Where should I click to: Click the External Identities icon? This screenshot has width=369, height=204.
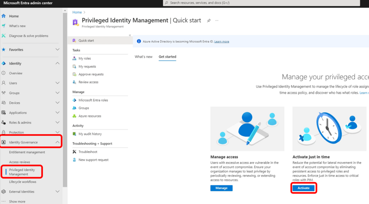coord(4,191)
